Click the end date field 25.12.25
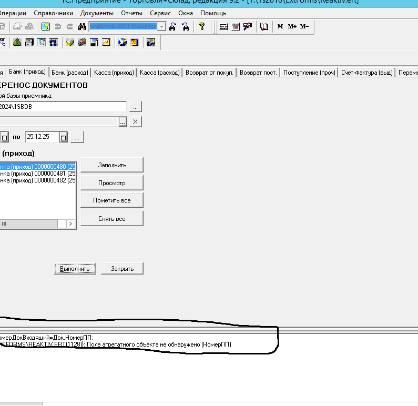The height and width of the screenshot is (406, 418). click(43, 137)
